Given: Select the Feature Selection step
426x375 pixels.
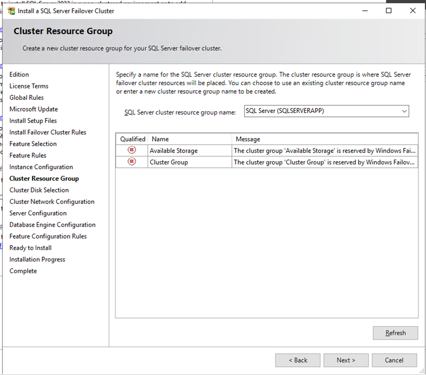Looking at the screenshot, I should 33,144.
